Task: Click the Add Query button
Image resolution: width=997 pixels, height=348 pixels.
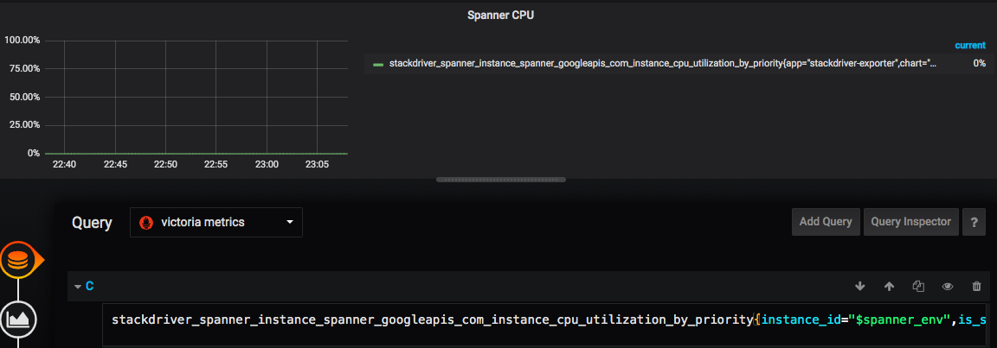Action: click(826, 222)
